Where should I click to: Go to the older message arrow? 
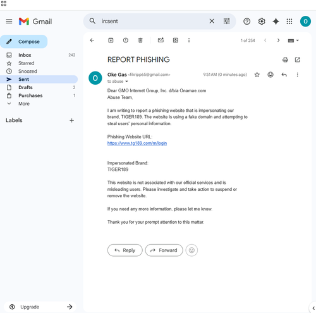point(278,40)
